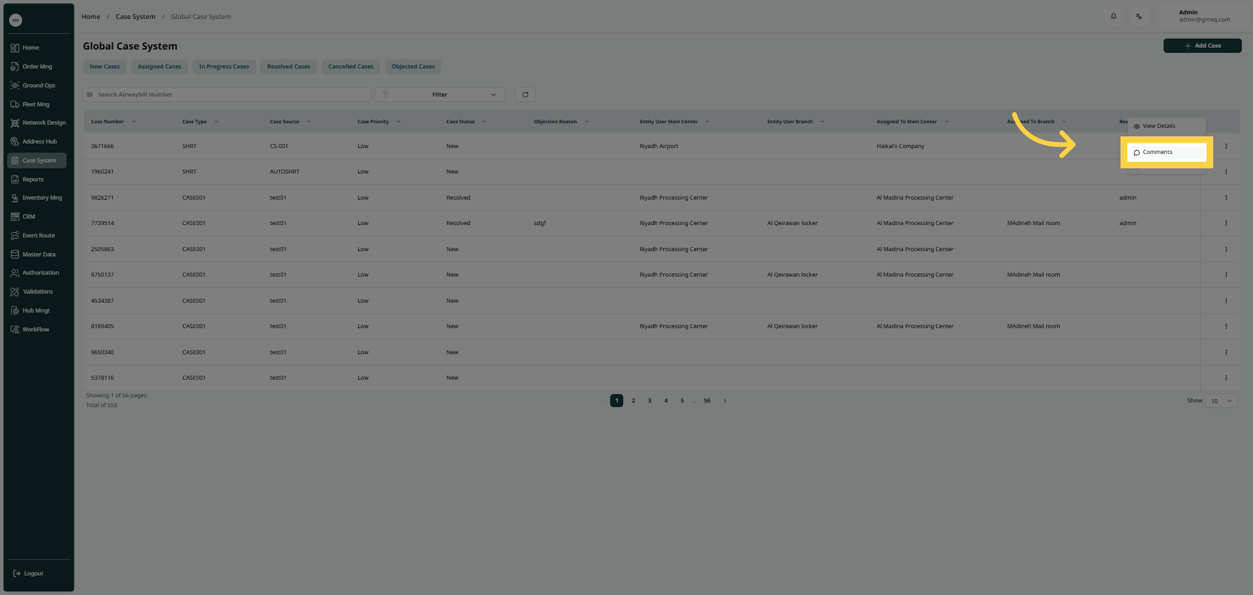Select Comments in the context menu
Image resolution: width=1253 pixels, height=595 pixels.
[1158, 152]
